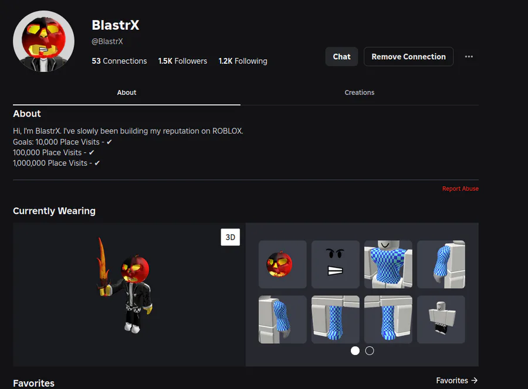The image size is (528, 389).
Task: Toggle the 3D avatar view
Action: pos(231,237)
